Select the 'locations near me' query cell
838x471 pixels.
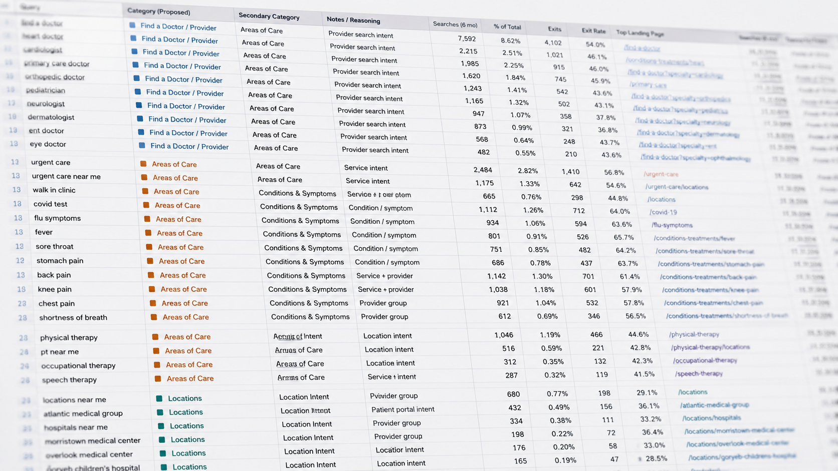[x=74, y=400]
